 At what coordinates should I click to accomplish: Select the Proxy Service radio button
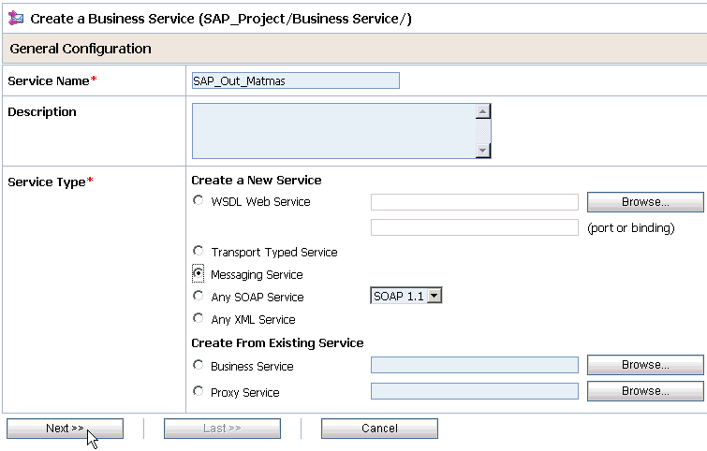pyautogui.click(x=198, y=392)
